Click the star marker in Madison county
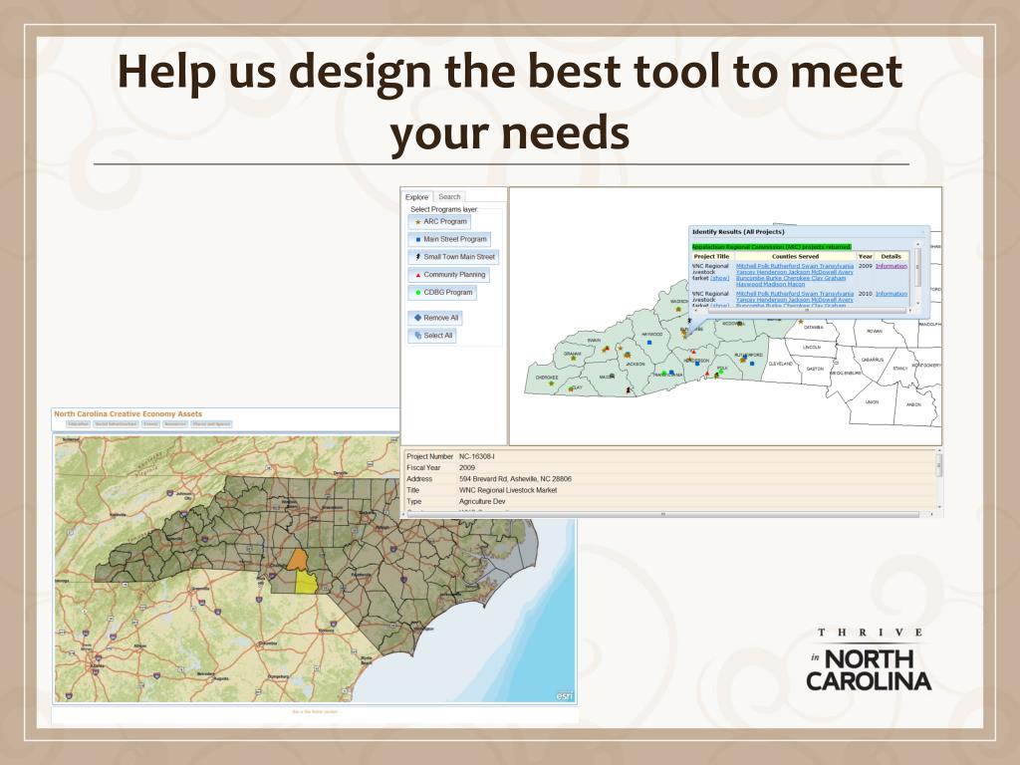This screenshot has height=765, width=1020. click(678, 309)
